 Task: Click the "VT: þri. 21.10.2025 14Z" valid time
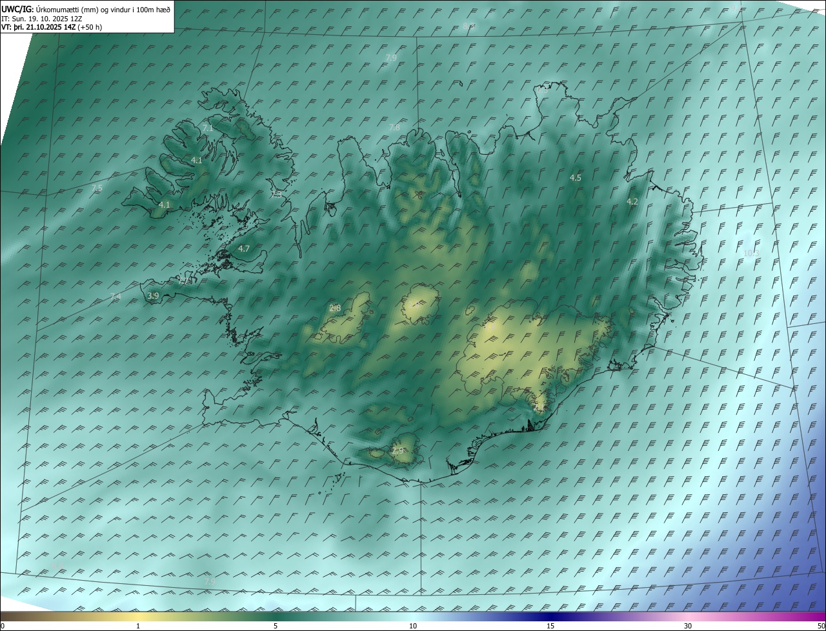38,27
